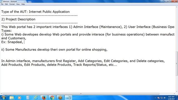The image size is (178, 100).
Task: Open Windows Explorer from the taskbar
Action: pyautogui.click(x=12, y=98)
